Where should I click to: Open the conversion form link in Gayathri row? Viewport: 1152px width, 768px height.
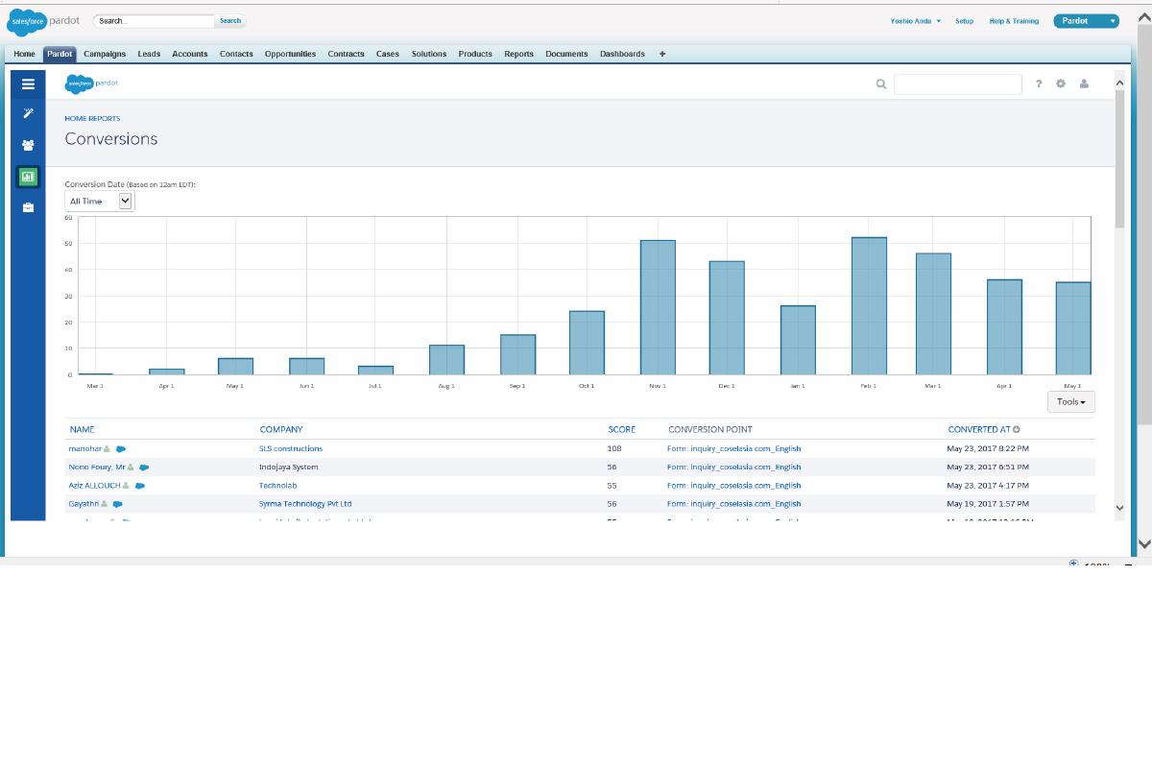[x=733, y=503]
